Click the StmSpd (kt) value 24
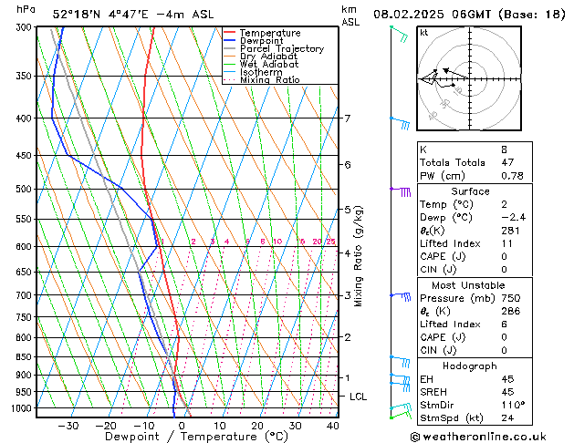Image resolution: width=574 pixels, height=443 pixels. [x=507, y=418]
